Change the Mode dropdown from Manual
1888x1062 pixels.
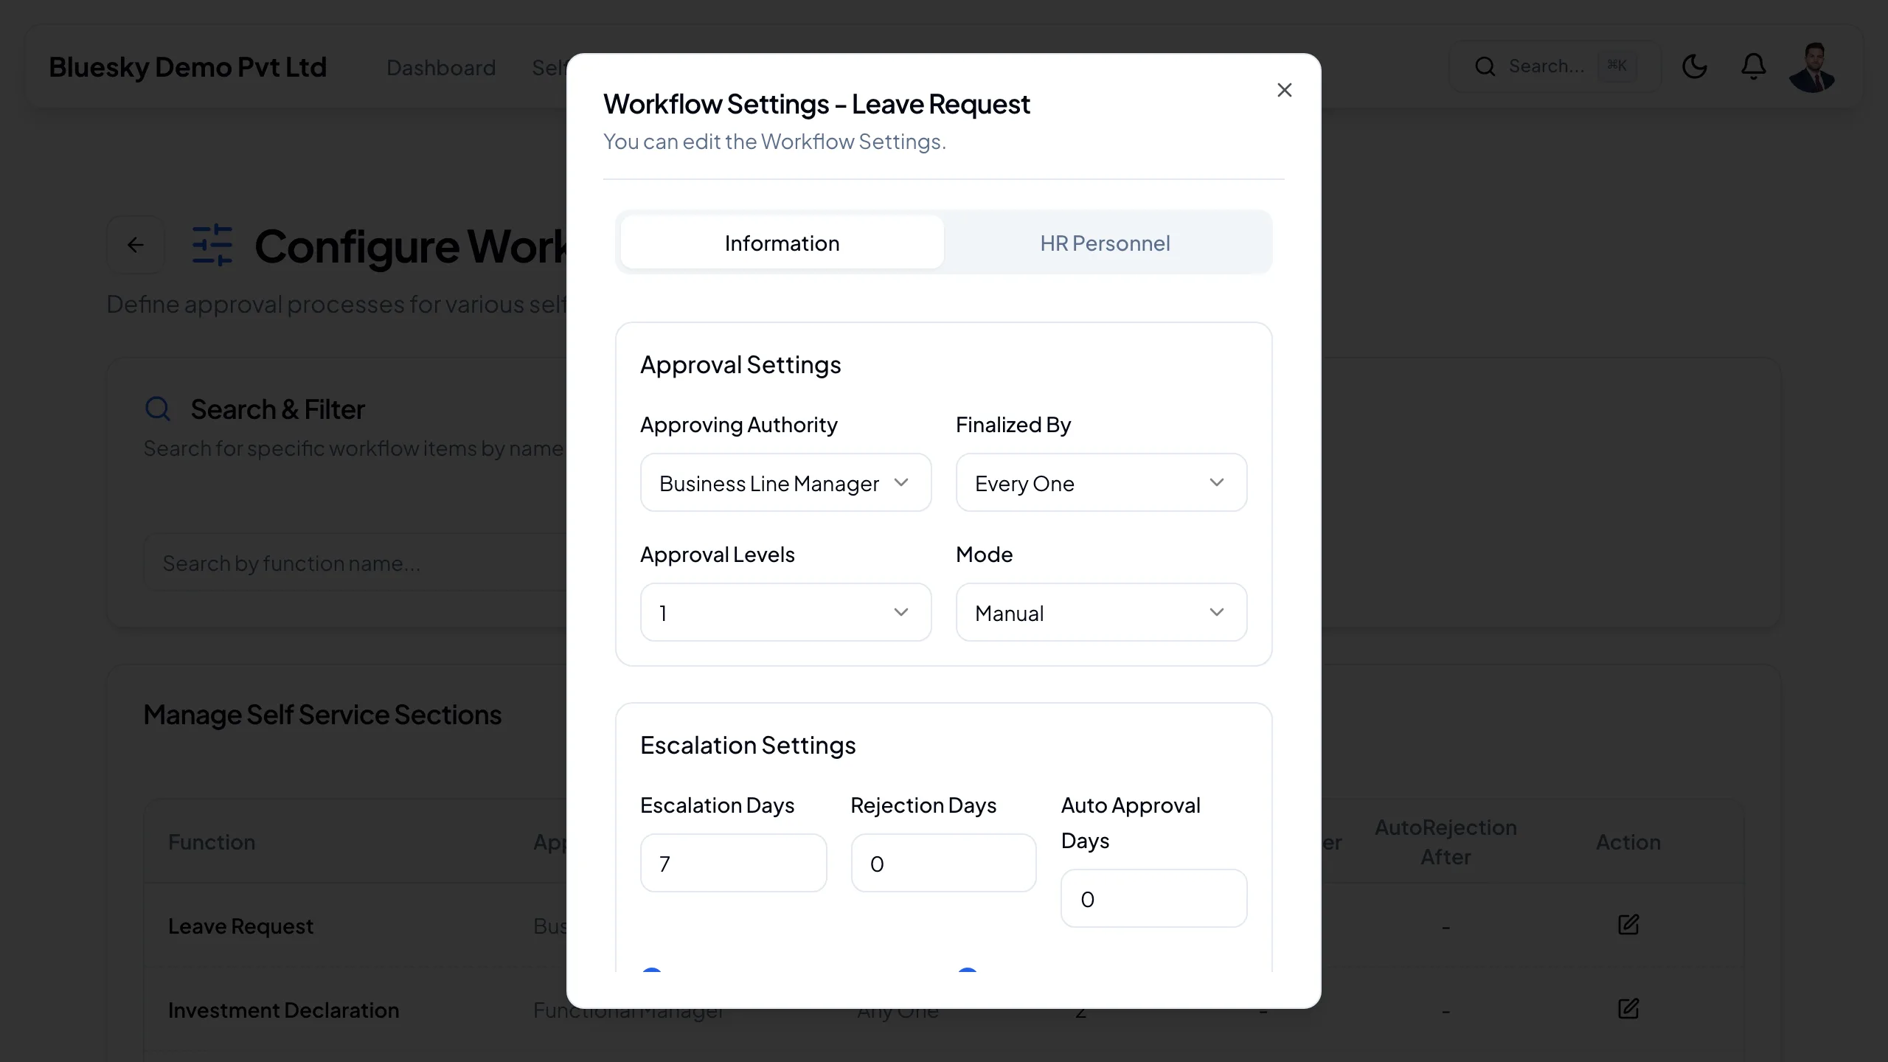click(x=1101, y=613)
